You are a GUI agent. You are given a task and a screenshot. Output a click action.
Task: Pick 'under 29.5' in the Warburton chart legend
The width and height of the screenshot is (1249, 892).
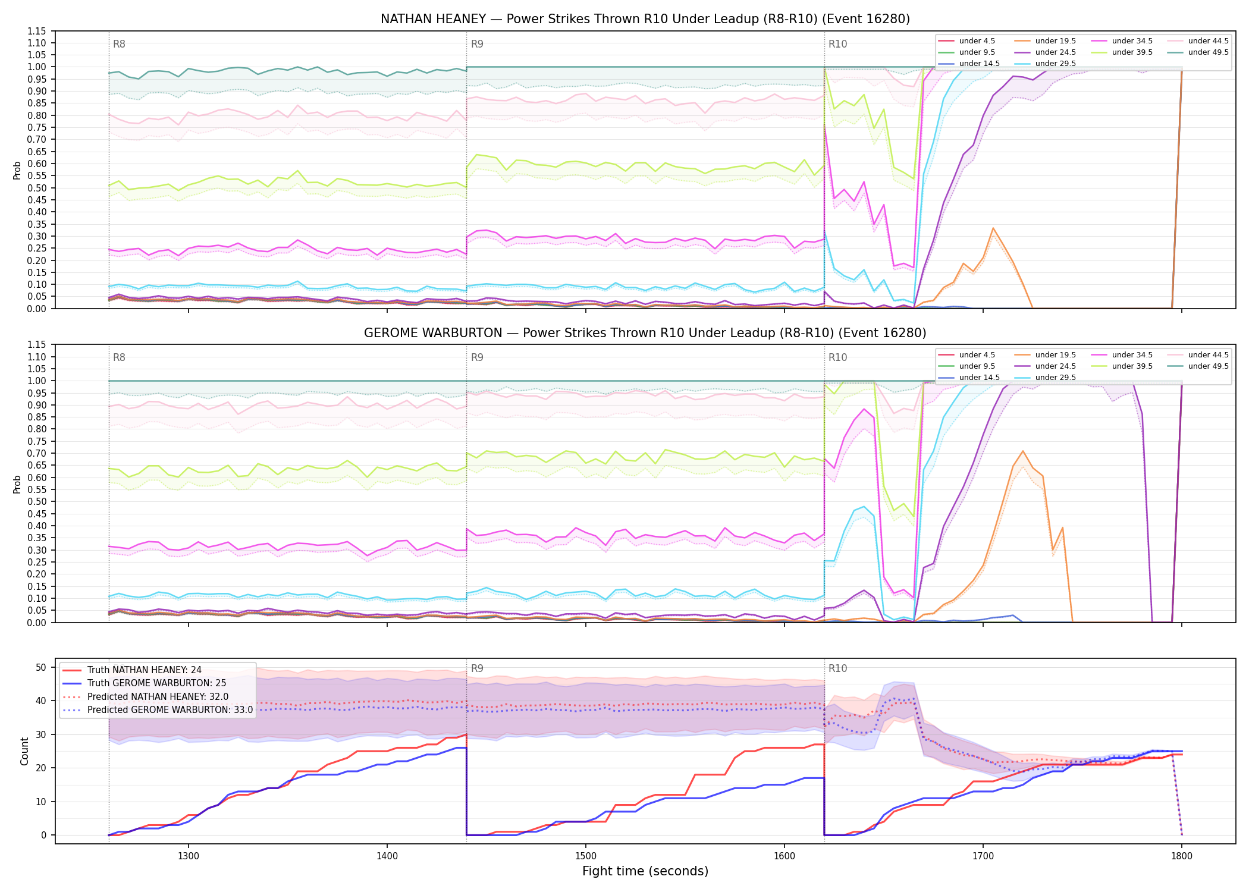tap(1056, 378)
